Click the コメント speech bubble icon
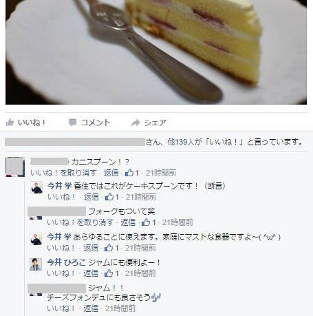This screenshot has width=313, height=316. click(x=72, y=123)
